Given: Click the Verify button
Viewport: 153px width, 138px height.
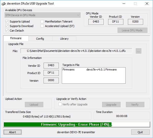Looking at the screenshot, I should tap(135, 105).
